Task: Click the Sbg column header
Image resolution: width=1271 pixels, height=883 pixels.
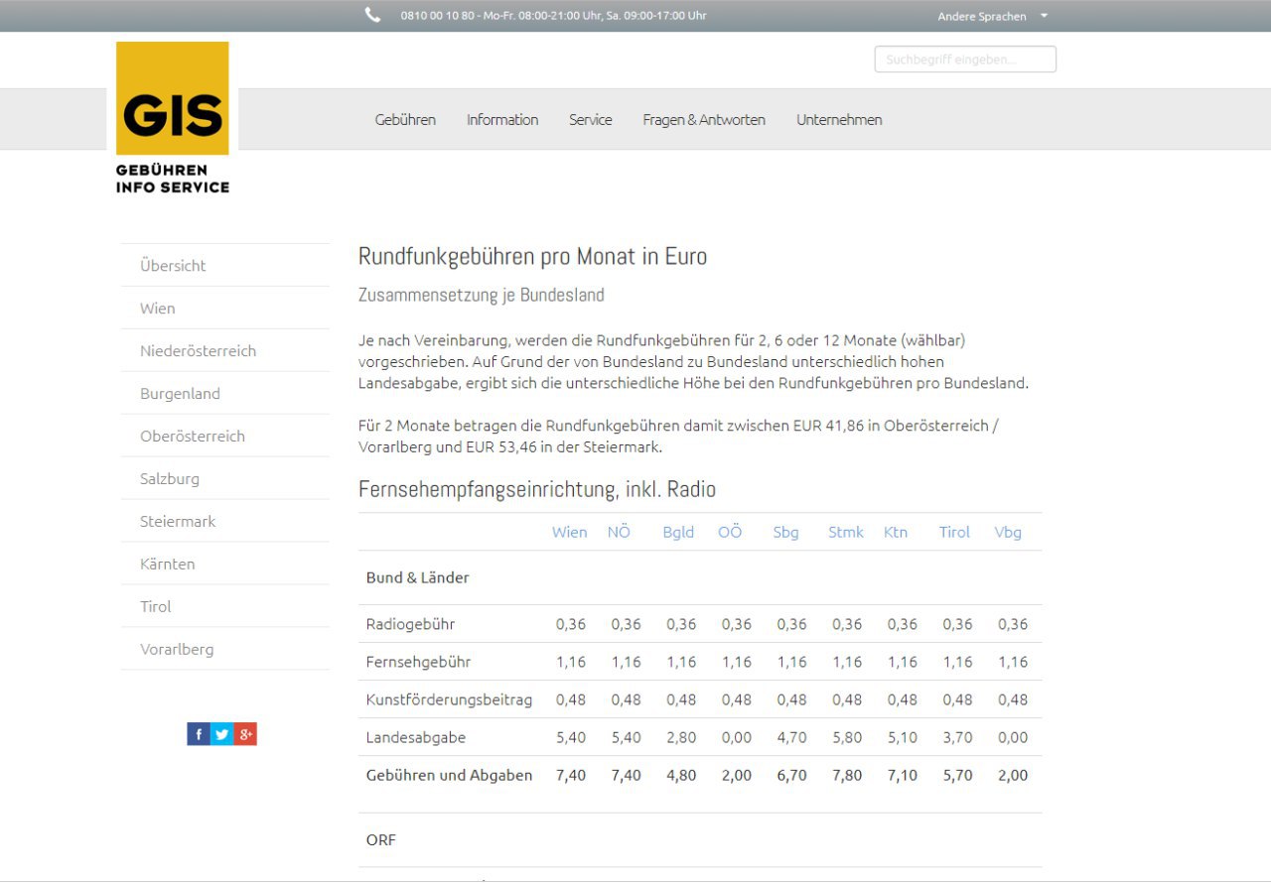Action: click(x=785, y=532)
